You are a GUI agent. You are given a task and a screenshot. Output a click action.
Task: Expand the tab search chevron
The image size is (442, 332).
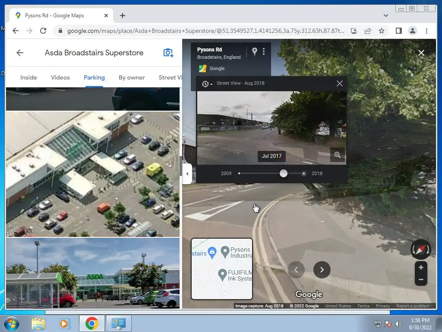[x=385, y=16]
